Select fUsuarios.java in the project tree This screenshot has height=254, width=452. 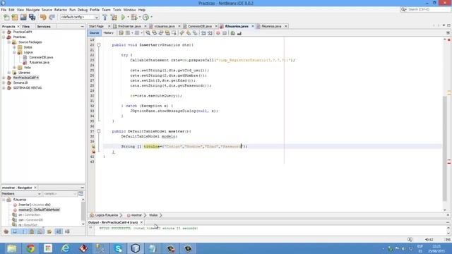click(40, 63)
